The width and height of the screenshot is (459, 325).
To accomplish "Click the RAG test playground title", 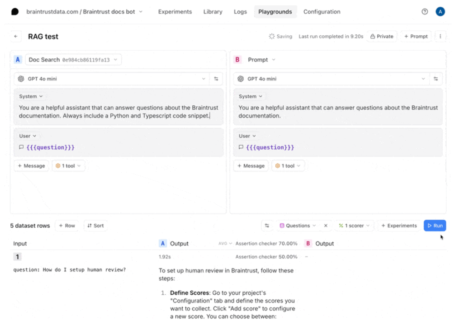I will coord(43,37).
